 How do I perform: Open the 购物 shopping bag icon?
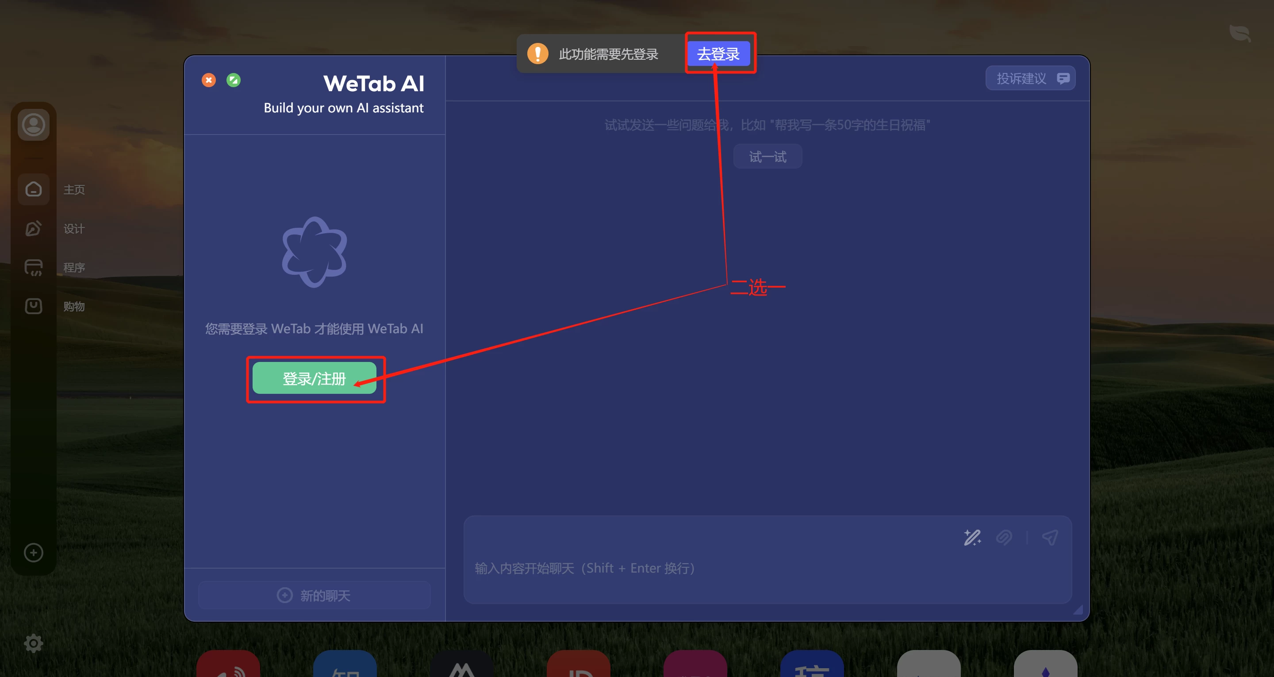click(x=34, y=306)
